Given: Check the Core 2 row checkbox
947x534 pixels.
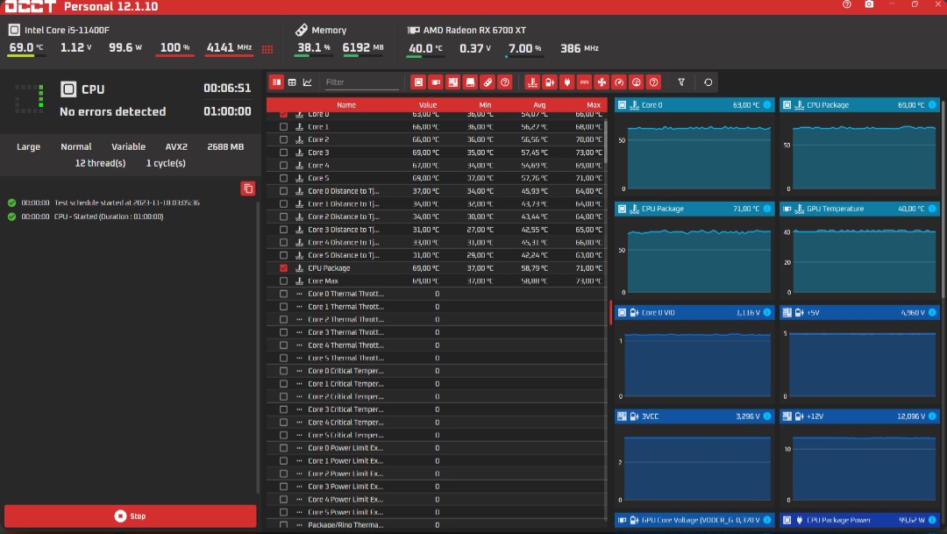Looking at the screenshot, I should pyautogui.click(x=283, y=139).
